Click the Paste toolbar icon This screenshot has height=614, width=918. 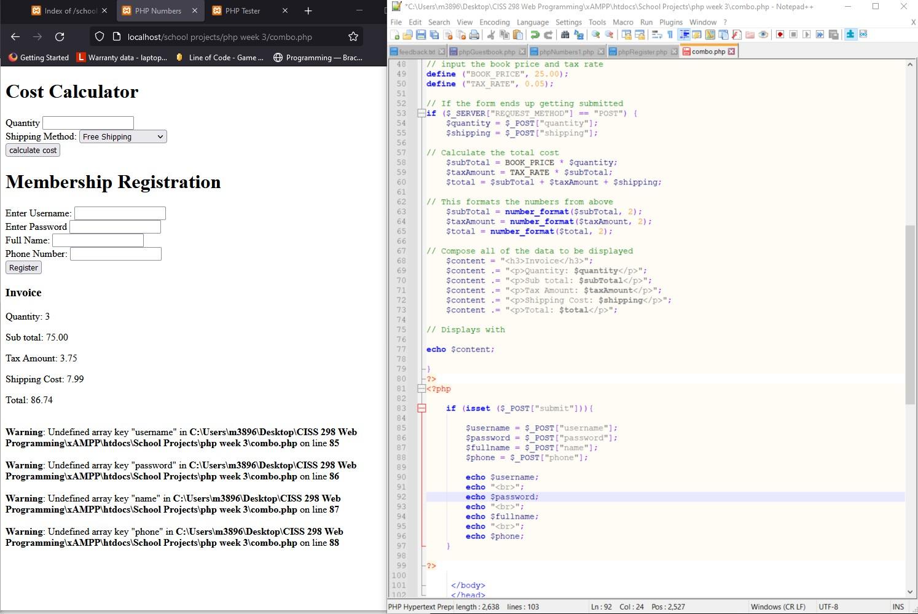point(517,35)
